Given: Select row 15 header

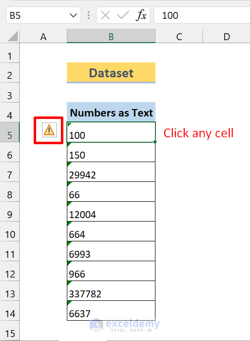Looking at the screenshot, I should pyautogui.click(x=9, y=331).
